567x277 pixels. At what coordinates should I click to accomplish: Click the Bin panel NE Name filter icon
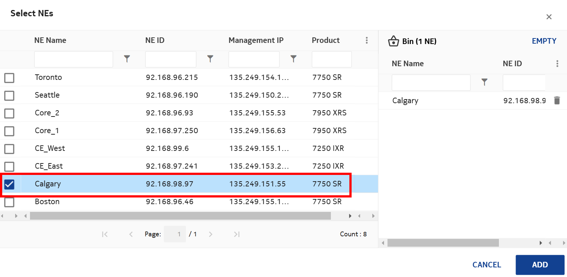coord(484,82)
